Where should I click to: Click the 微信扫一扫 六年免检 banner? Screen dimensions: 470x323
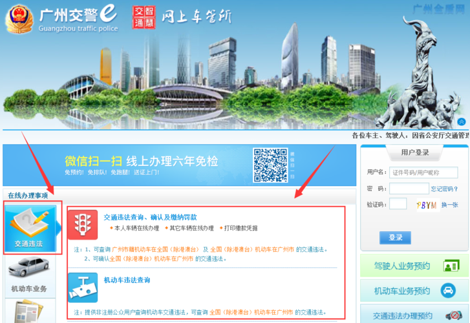pos(179,165)
